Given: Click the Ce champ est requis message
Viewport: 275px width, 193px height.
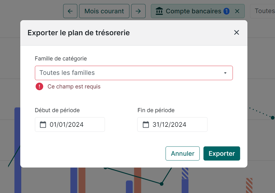Looking at the screenshot, I should pos(74,87).
